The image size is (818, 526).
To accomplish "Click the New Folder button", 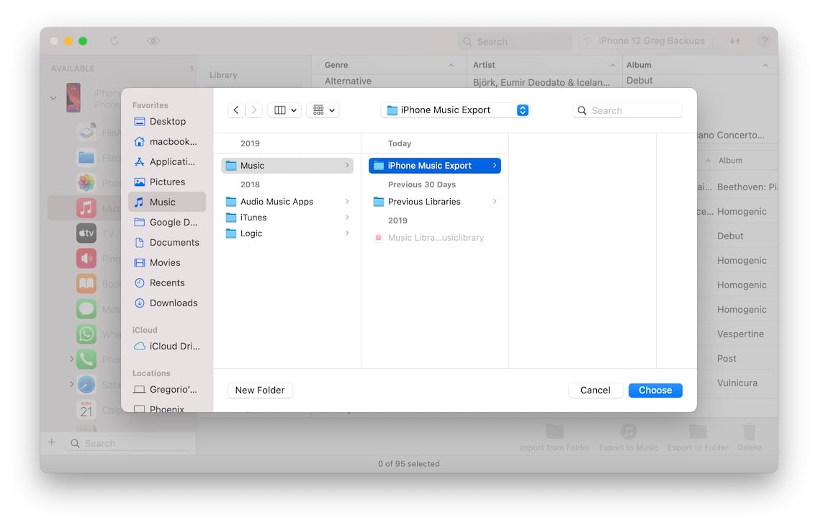I will point(260,390).
